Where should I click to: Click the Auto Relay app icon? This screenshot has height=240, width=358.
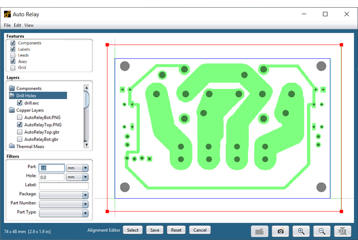(7, 14)
